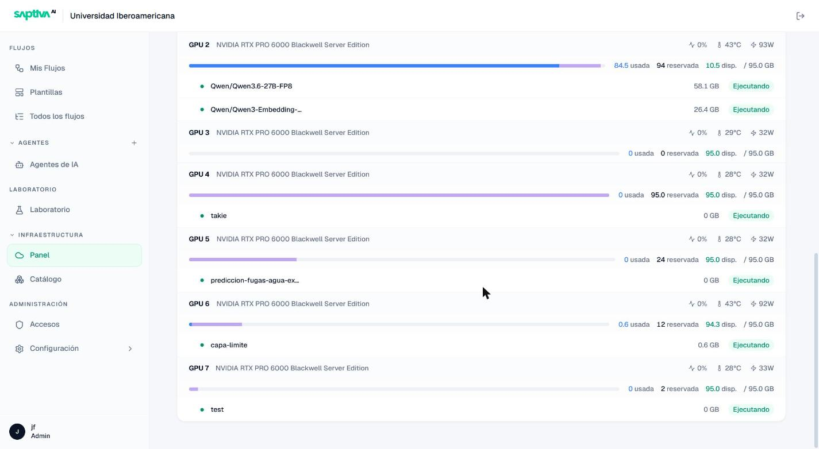Select the Qwen/Qwen3.6-27B-FP8 model row

click(481, 86)
